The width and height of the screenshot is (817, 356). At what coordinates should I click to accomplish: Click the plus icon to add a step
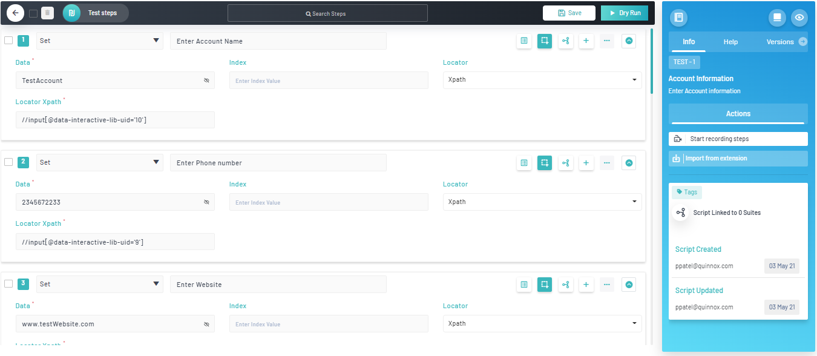click(x=586, y=41)
